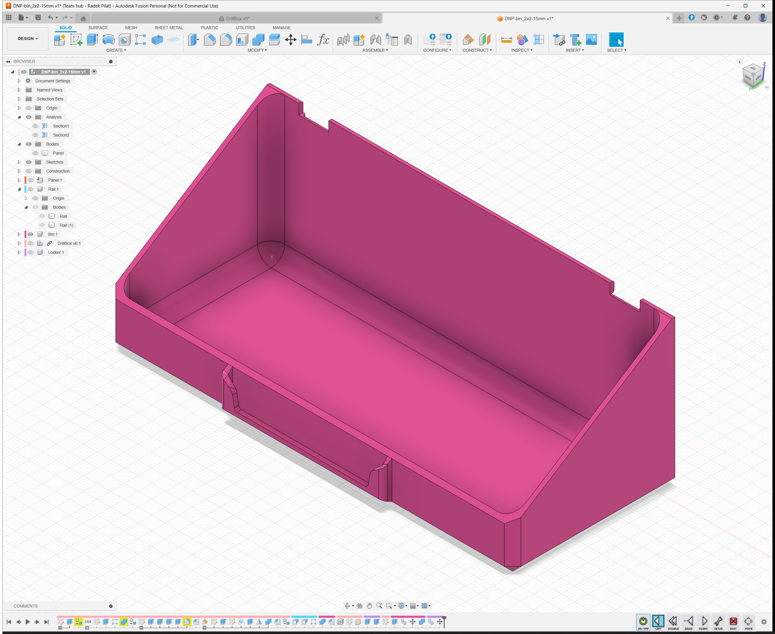The image size is (775, 634).
Task: Open the Data Panel grid icon
Action: pos(9,17)
